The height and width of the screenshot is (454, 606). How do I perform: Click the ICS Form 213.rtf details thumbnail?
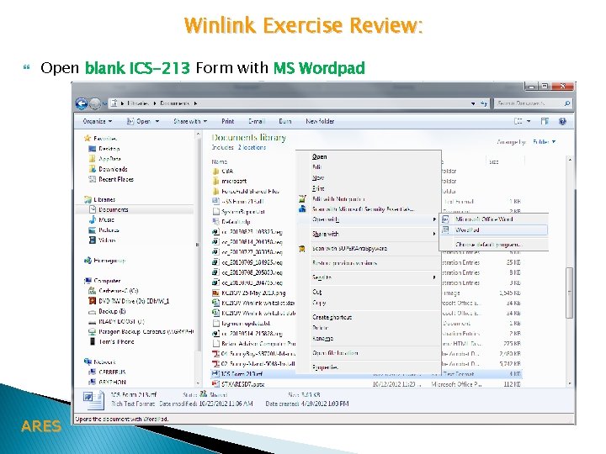click(94, 400)
